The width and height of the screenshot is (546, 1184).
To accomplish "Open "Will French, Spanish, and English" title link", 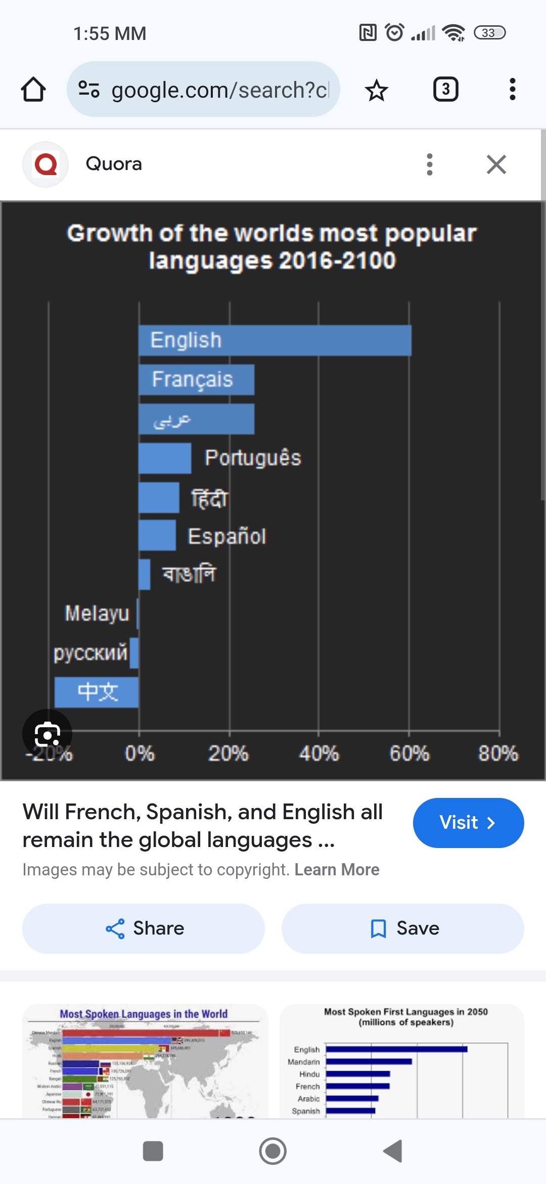I will coord(202,825).
